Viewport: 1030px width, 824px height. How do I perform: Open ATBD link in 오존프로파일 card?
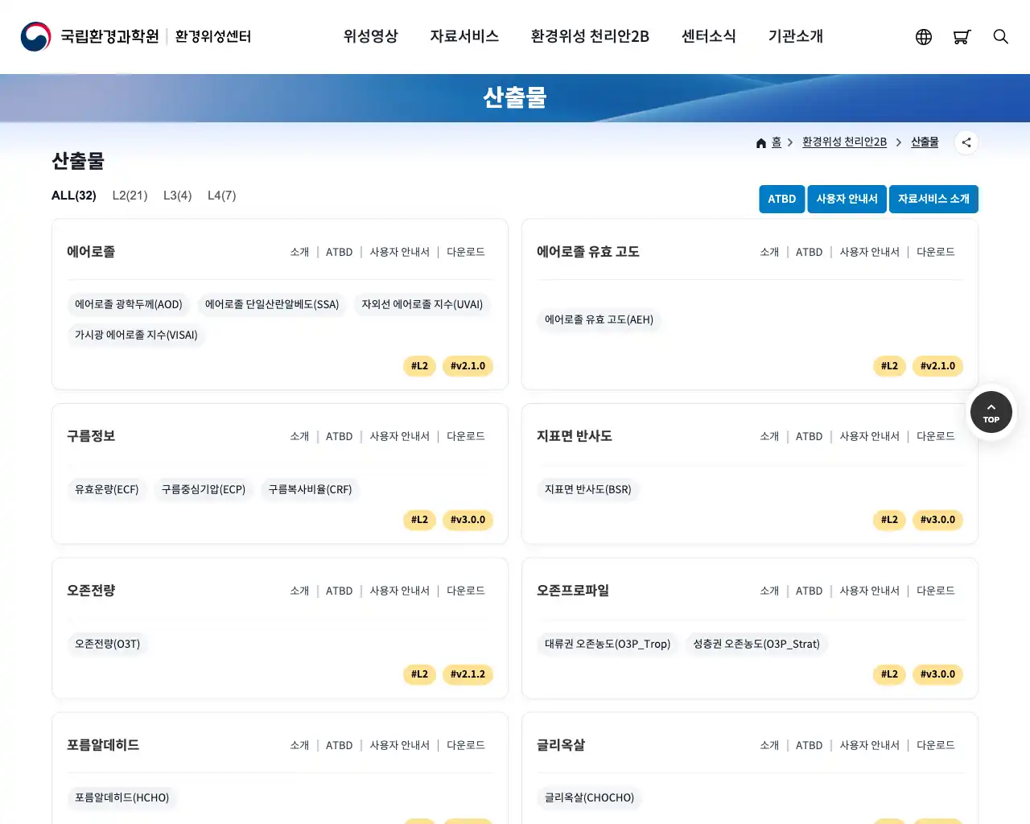pyautogui.click(x=809, y=591)
